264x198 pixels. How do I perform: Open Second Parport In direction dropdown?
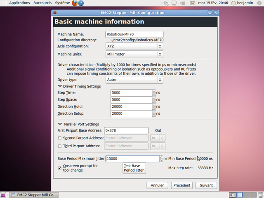[x=158, y=138]
